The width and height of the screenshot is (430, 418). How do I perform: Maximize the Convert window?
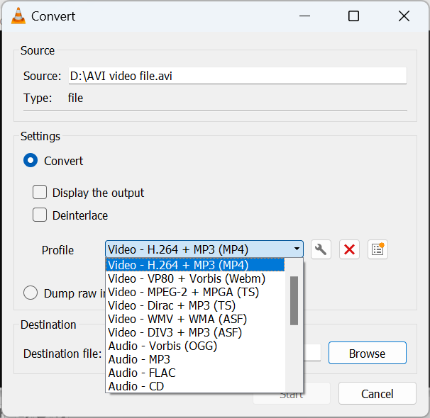click(x=353, y=16)
